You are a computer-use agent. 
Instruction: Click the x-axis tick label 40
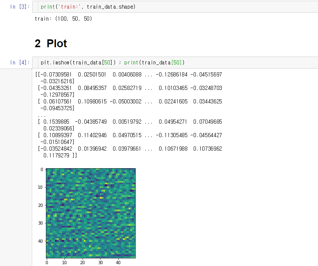118,262
